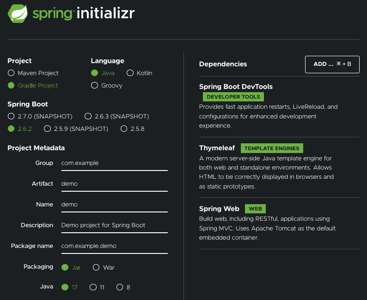Set Java version to 11
367x300 pixels.
tap(93, 287)
